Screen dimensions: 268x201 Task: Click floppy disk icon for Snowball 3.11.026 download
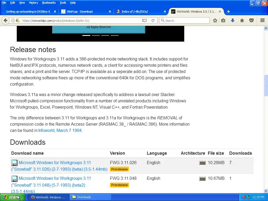click(x=14, y=163)
